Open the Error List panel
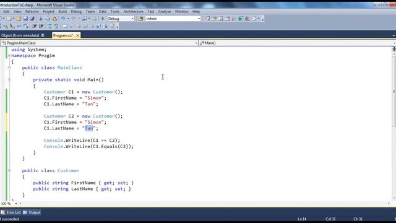Image resolution: width=396 pixels, height=223 pixels. pyautogui.click(x=11, y=212)
